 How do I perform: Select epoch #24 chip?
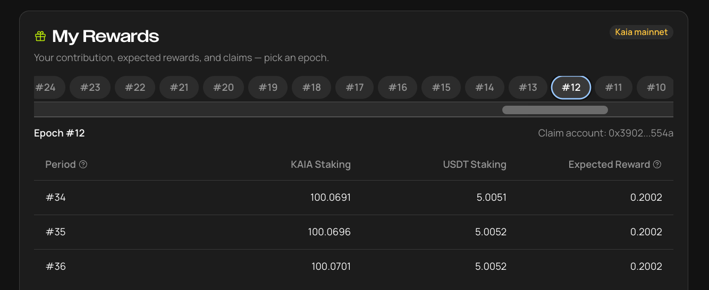tap(49, 88)
